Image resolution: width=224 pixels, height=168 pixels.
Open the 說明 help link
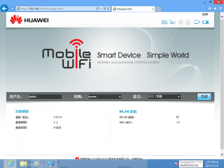coord(205,14)
